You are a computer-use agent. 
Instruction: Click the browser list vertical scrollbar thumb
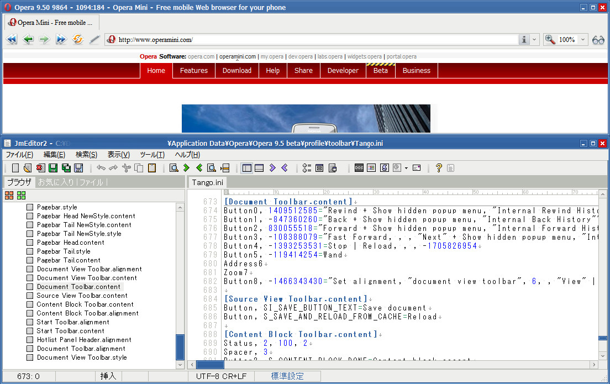click(180, 348)
